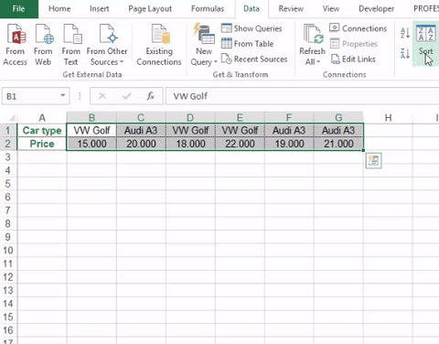439x344 pixels.
Task: Select cell G1 containing Audi A3
Action: [x=338, y=131]
